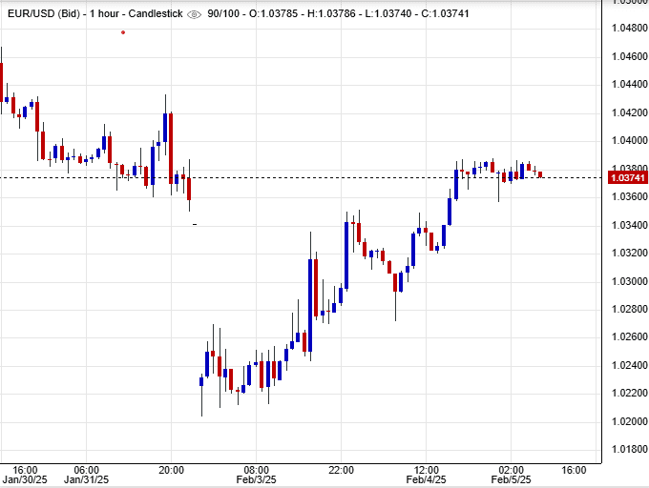Viewport: 649px width, 488px height.
Task: Click the 1.03000 level on price scale
Action: tap(627, 281)
